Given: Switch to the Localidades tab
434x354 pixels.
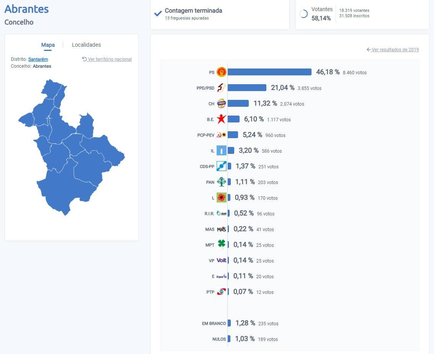Looking at the screenshot, I should click(x=86, y=45).
